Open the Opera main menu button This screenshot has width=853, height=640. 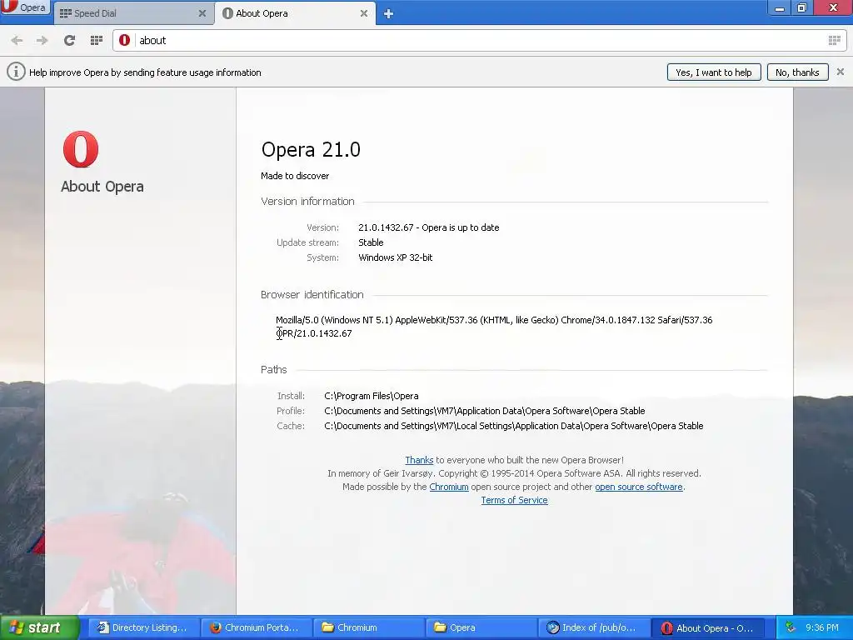pos(24,7)
